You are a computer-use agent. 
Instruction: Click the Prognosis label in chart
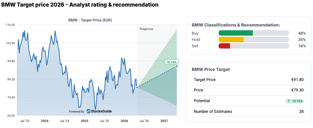click(x=146, y=29)
